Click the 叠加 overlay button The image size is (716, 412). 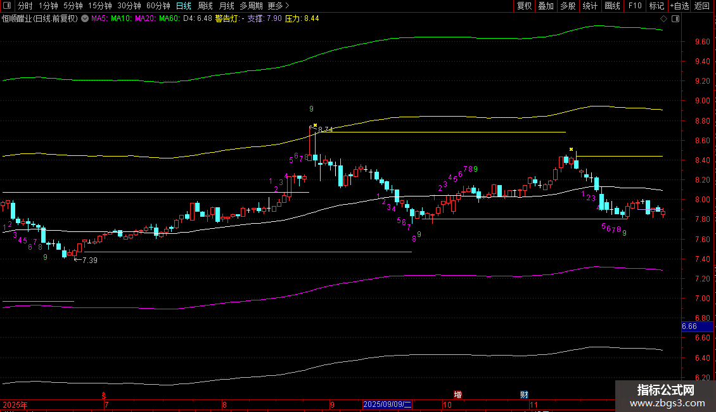tap(546, 6)
